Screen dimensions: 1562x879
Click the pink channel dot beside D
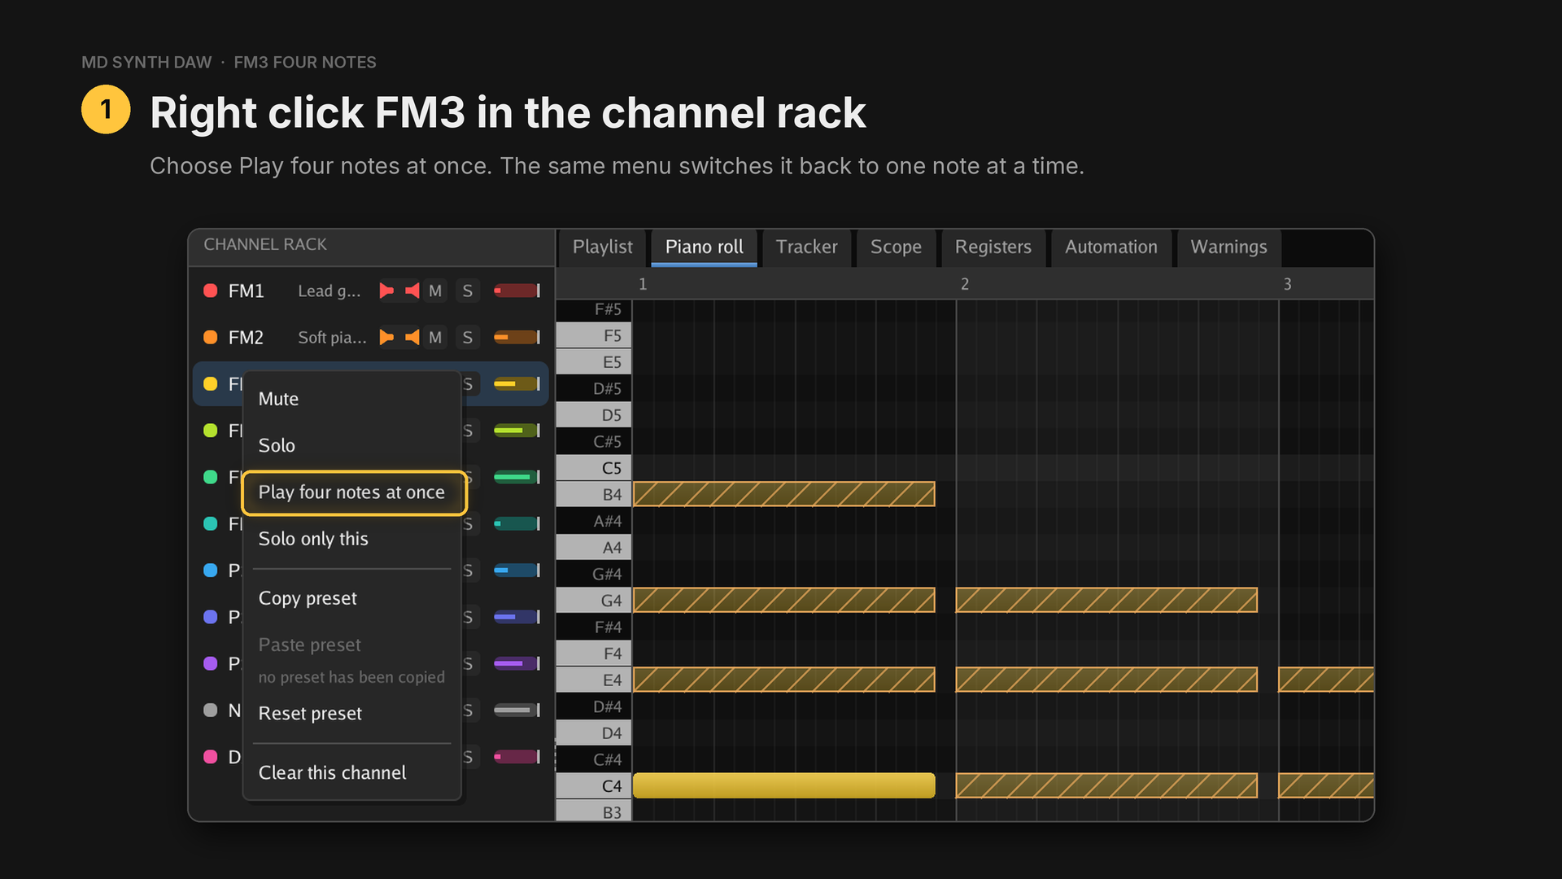point(211,756)
